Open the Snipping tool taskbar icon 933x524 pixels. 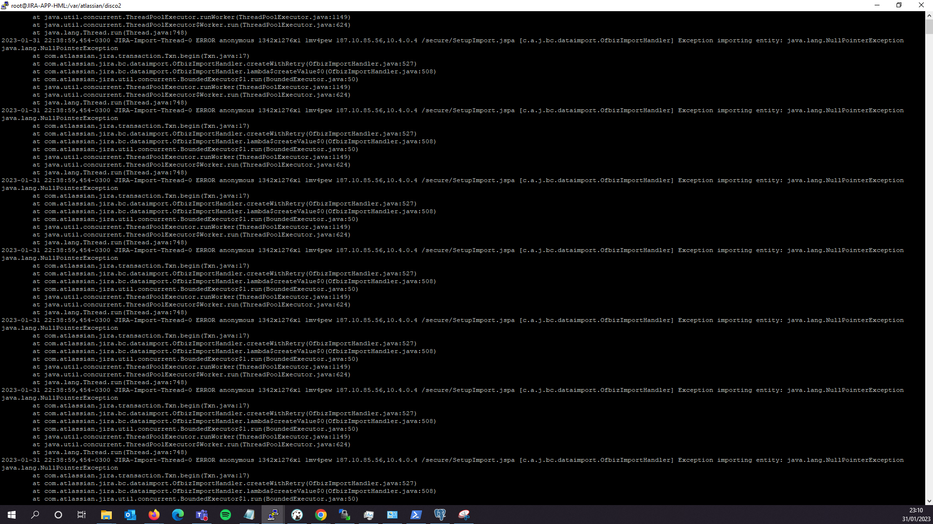(x=464, y=515)
